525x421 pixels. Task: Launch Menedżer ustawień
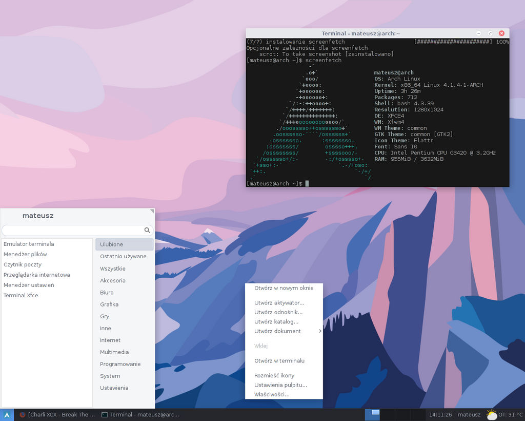click(47, 285)
